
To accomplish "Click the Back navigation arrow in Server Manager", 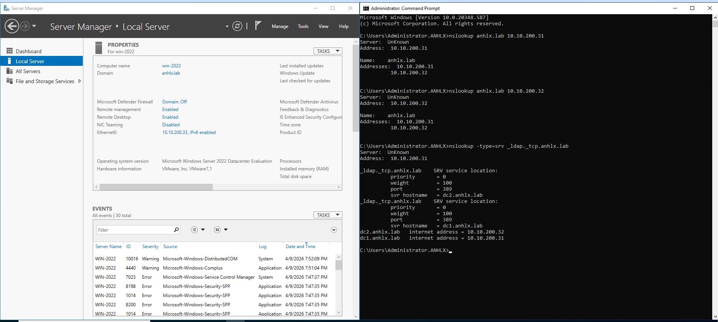I will click(12, 26).
